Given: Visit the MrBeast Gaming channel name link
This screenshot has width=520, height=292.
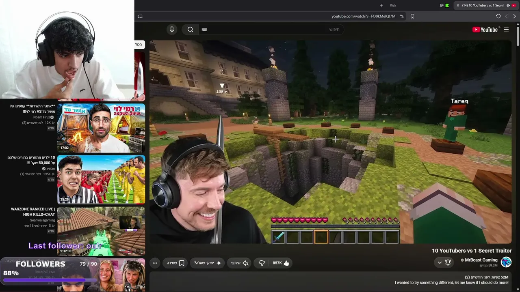Looking at the screenshot, I should (x=481, y=260).
